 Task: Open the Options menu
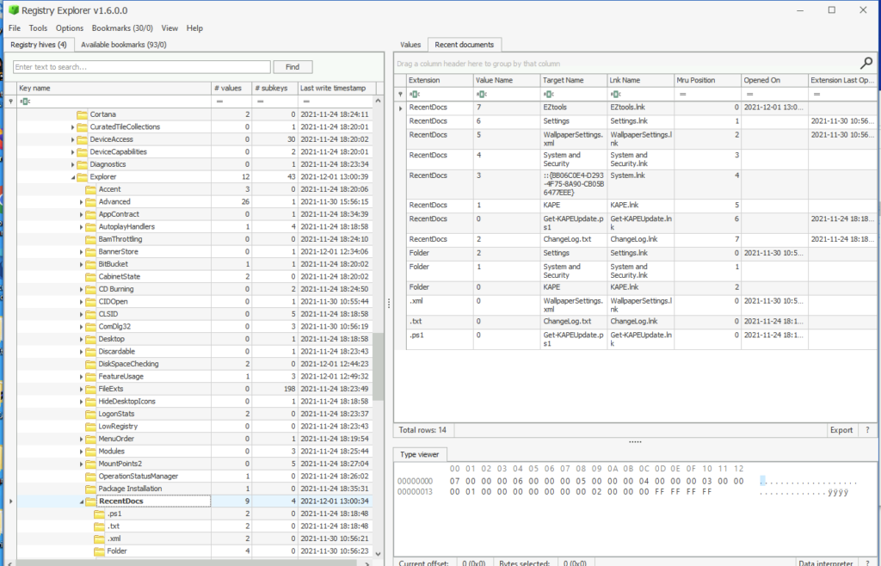(x=70, y=28)
